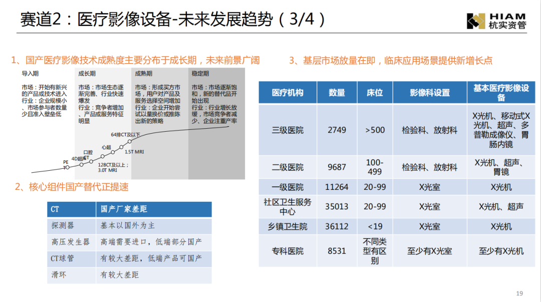Image resolution: width=541 pixels, height=302 pixels.
Task: Click the 滑环 row in CT table
Action: [59, 275]
